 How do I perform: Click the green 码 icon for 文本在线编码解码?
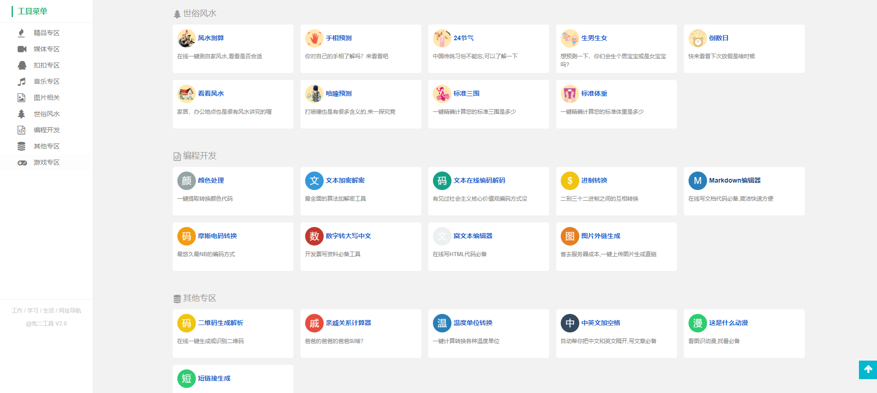coord(442,181)
